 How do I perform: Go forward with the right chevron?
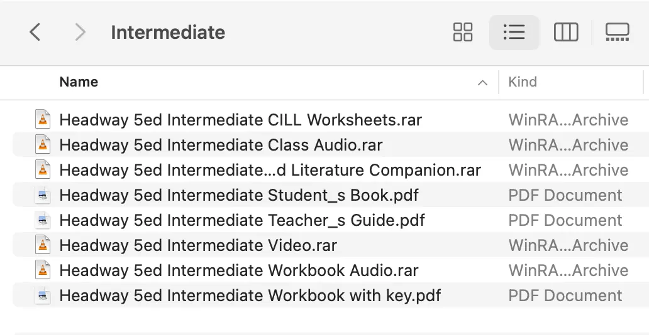[x=79, y=32]
